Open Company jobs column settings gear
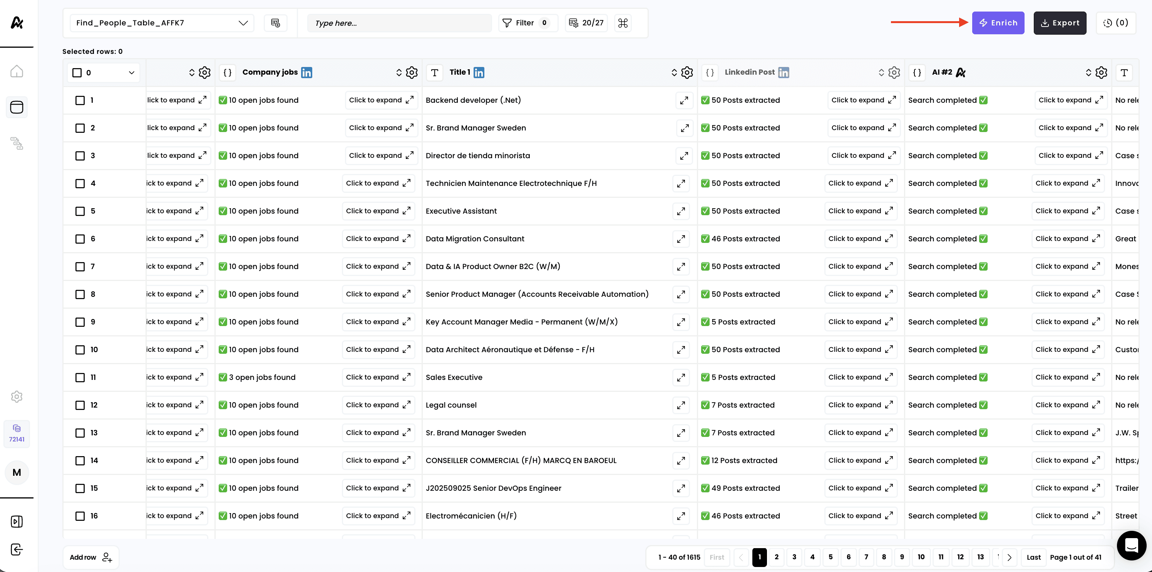The height and width of the screenshot is (572, 1152). pyautogui.click(x=412, y=72)
